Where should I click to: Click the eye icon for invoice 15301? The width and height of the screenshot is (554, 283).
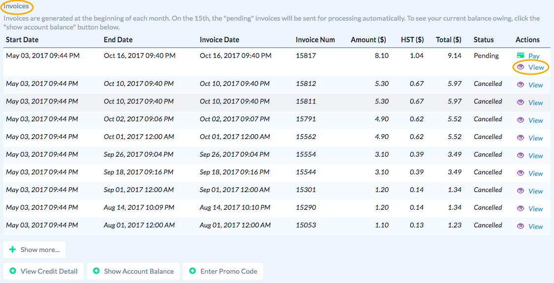click(x=521, y=191)
